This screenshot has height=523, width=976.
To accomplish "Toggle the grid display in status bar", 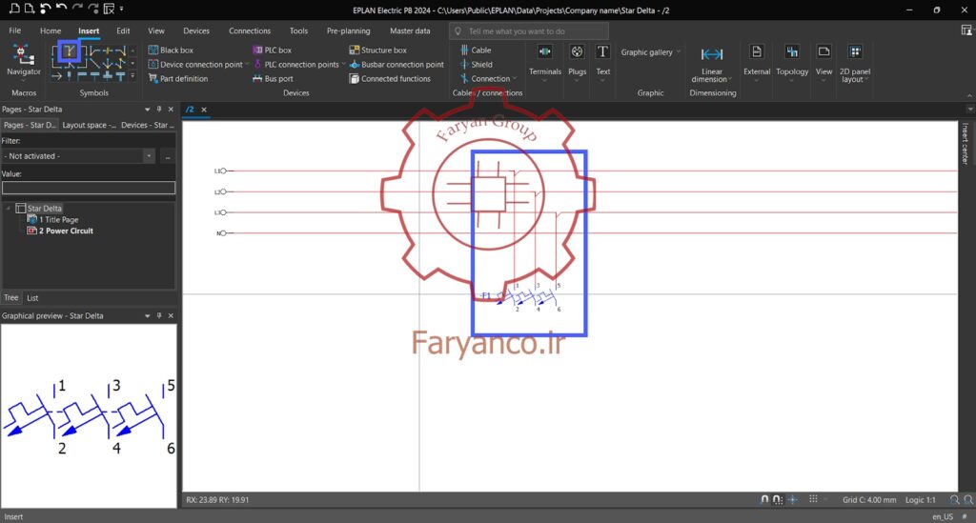I will (813, 499).
